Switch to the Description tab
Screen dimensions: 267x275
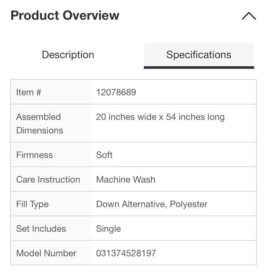68,55
